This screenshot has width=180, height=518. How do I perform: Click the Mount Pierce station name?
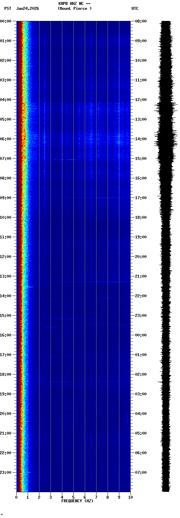(75, 9)
